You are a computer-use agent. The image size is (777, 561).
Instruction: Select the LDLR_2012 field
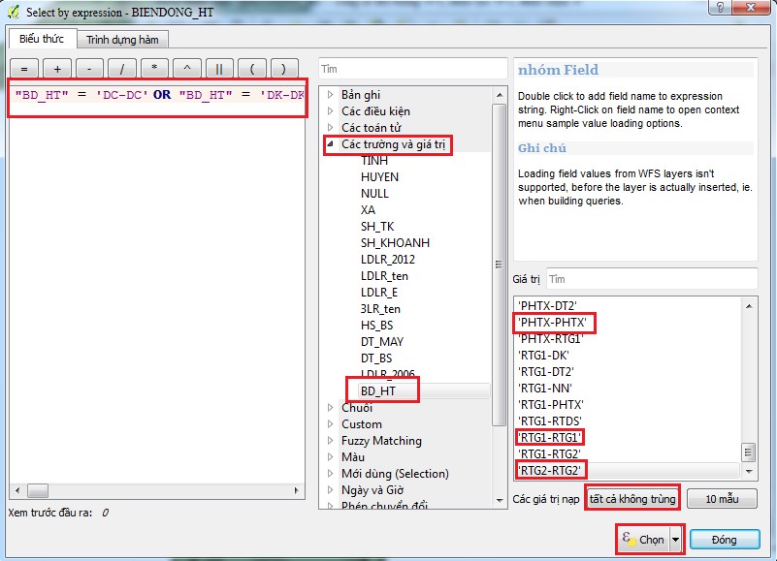pyautogui.click(x=387, y=260)
